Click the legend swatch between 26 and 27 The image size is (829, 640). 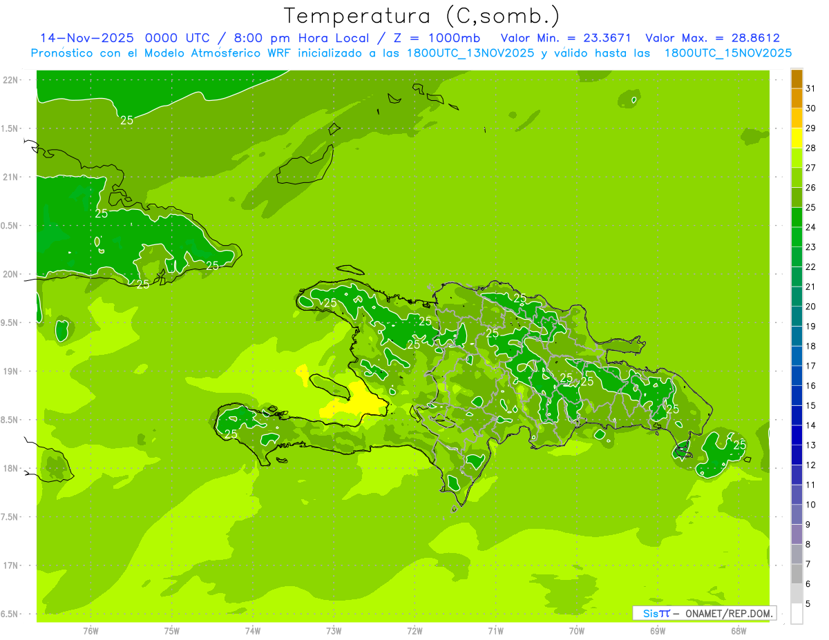point(797,178)
